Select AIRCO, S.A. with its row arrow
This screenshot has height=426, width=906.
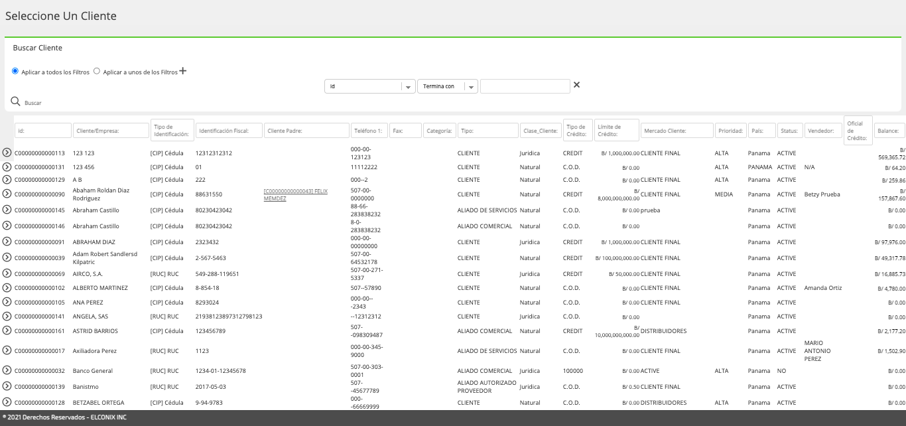pyautogui.click(x=7, y=273)
